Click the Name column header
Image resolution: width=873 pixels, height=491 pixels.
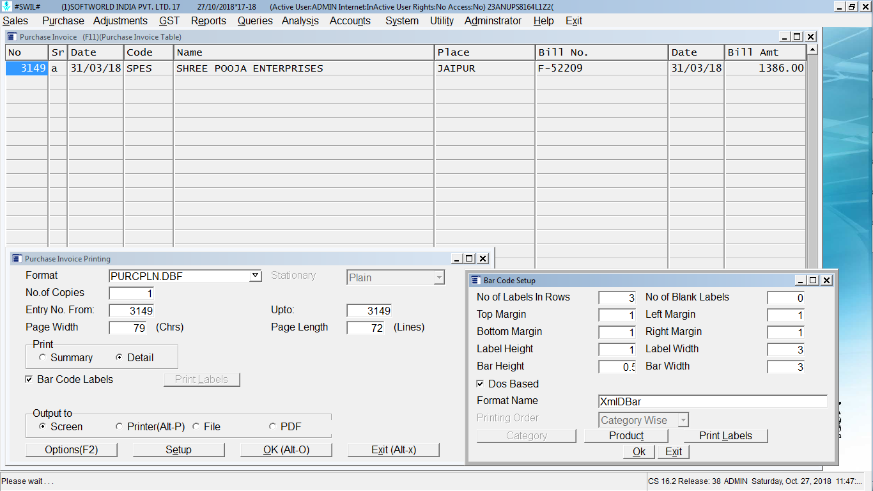click(x=304, y=52)
